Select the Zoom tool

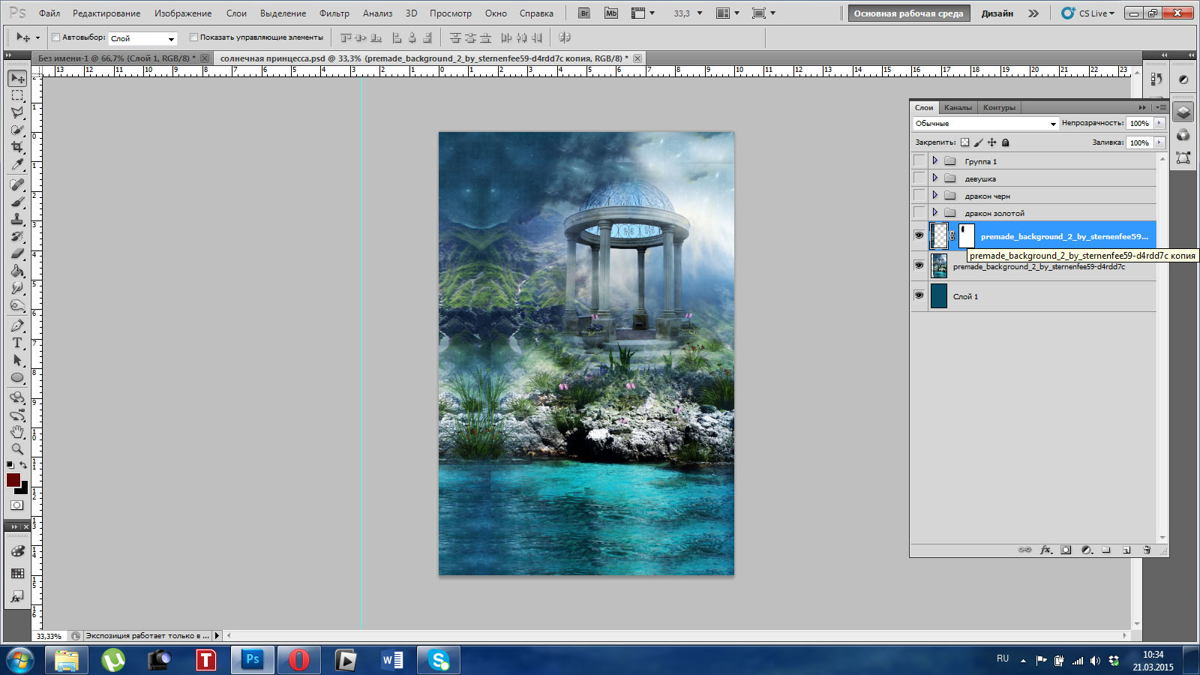[17, 449]
